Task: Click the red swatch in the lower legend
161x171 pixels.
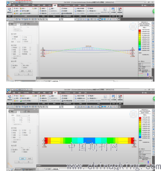Action: [x=140, y=119]
